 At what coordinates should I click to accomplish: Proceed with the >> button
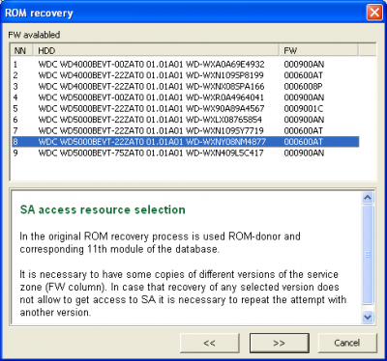(280, 343)
